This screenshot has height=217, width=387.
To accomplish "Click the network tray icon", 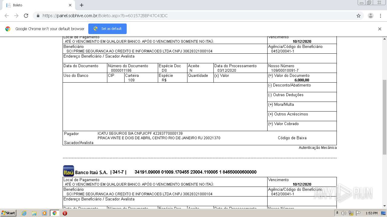I will pos(351,213).
